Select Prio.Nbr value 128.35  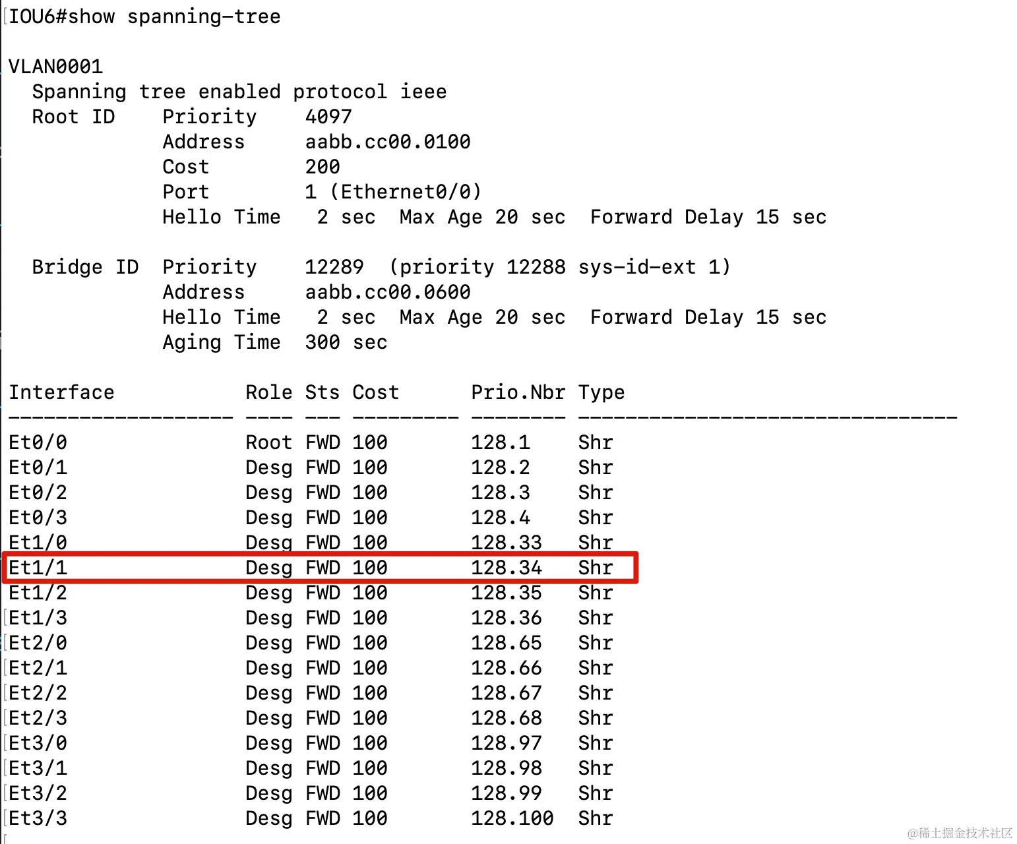pyautogui.click(x=507, y=593)
